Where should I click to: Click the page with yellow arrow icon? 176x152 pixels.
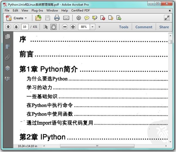(111, 18)
